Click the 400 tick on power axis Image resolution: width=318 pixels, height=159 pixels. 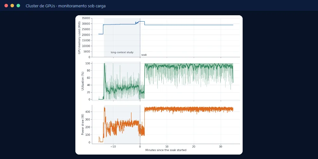(x=88, y=112)
